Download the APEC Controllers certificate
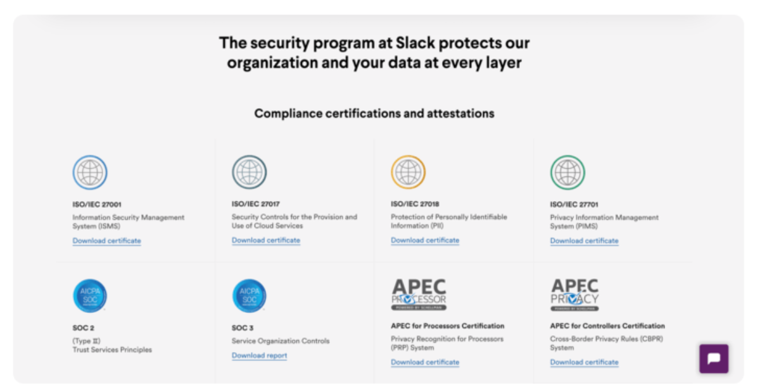The image size is (760, 392). [x=584, y=362]
